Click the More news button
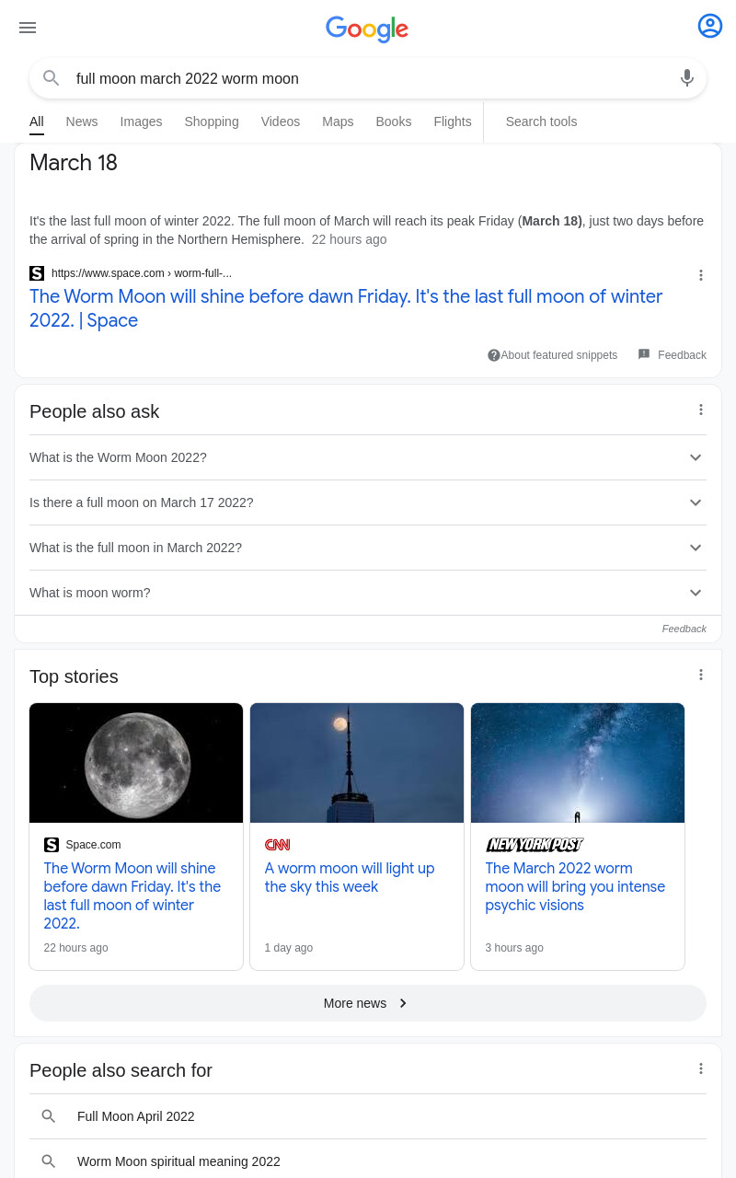This screenshot has height=1178, width=736. [368, 1003]
